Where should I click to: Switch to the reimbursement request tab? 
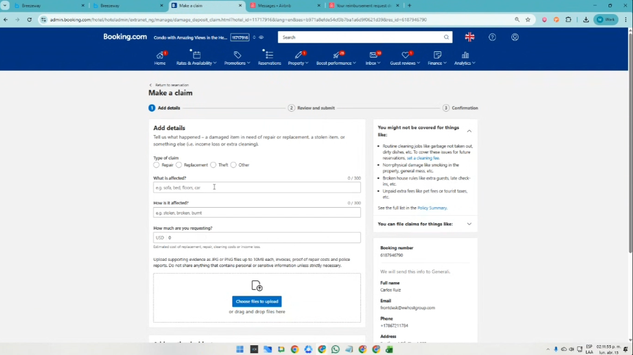pos(363,5)
